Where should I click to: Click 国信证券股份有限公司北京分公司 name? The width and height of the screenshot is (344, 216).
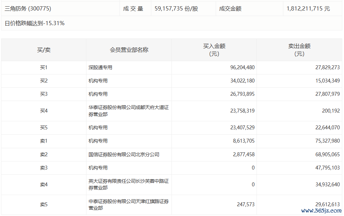click(x=124, y=154)
